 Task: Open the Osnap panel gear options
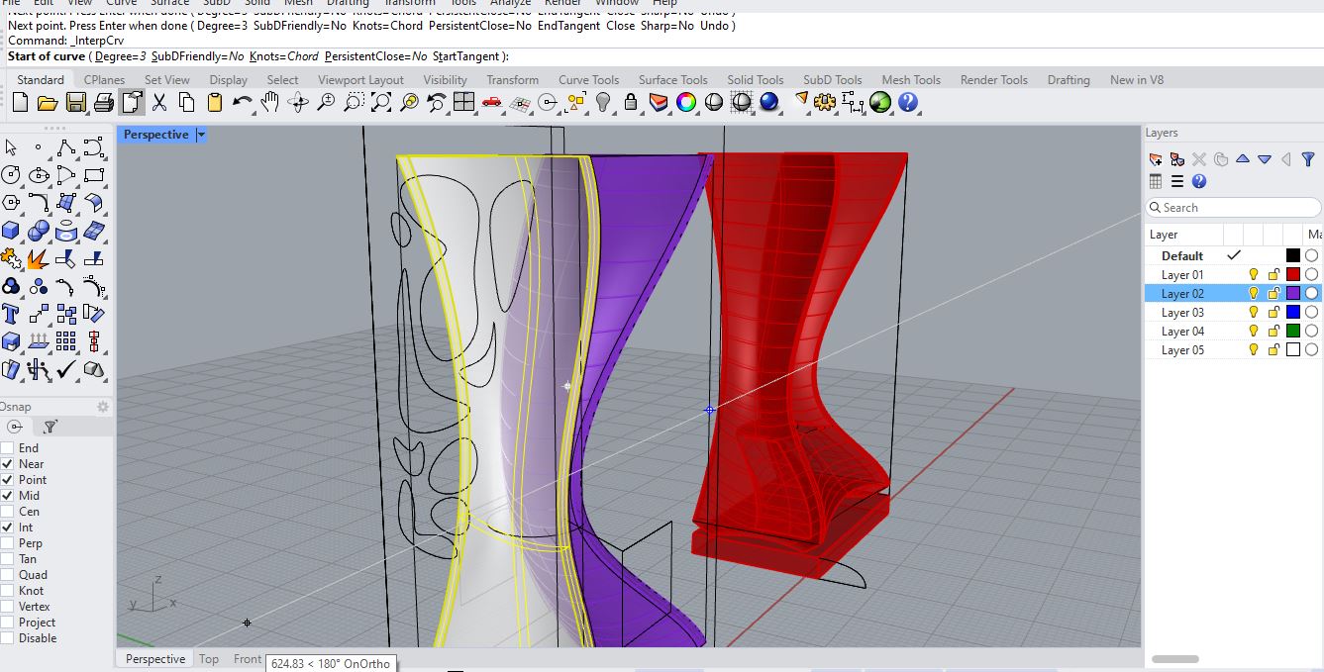(x=102, y=407)
